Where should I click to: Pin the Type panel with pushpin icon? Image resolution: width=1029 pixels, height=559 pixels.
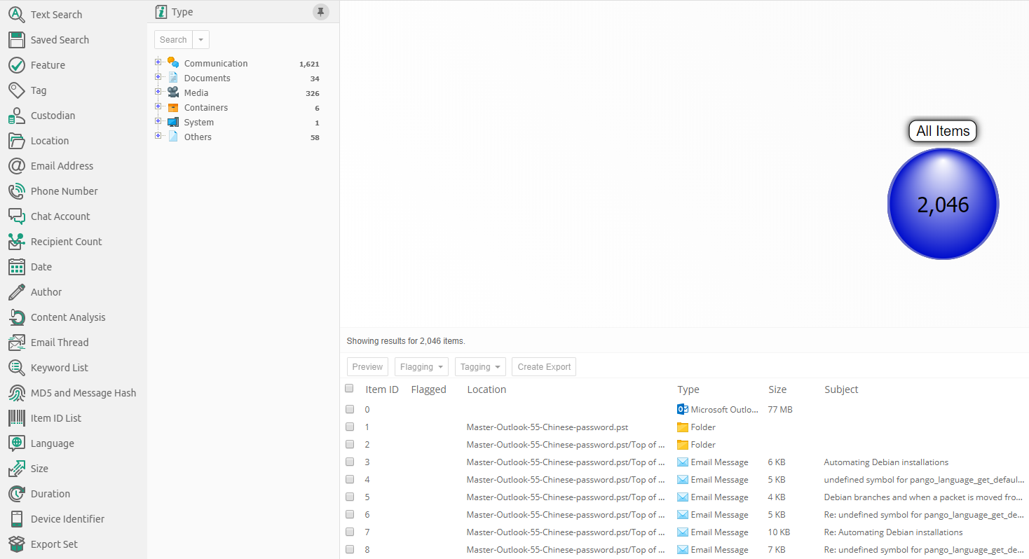coord(320,12)
